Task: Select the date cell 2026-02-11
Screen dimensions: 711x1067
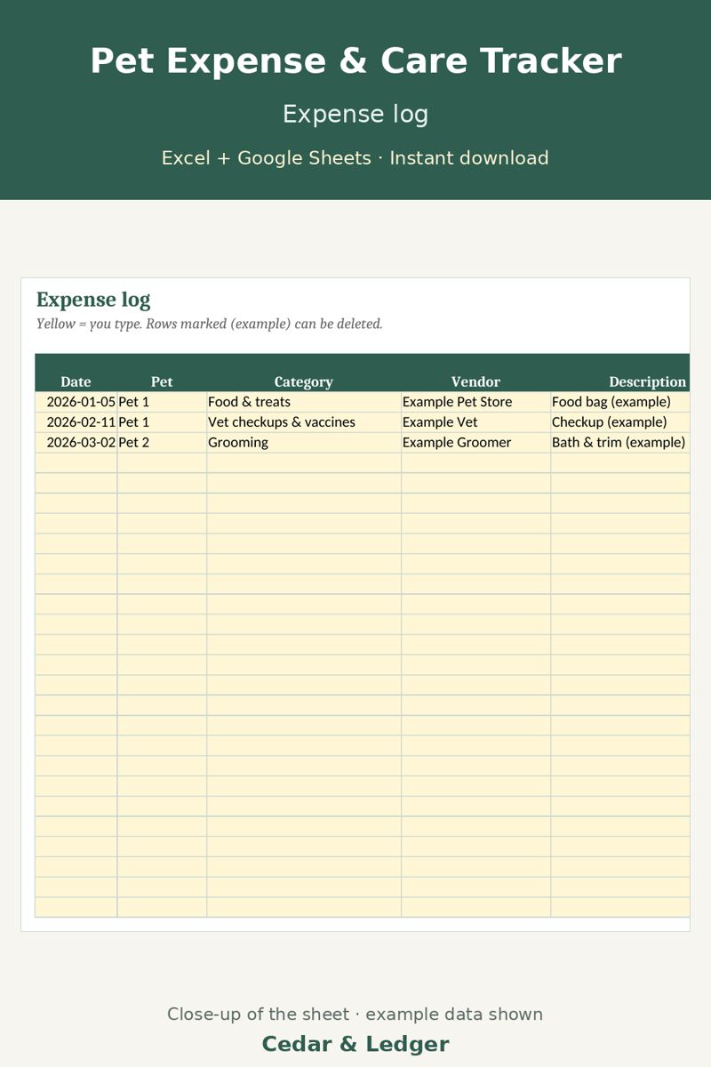Action: (76, 422)
